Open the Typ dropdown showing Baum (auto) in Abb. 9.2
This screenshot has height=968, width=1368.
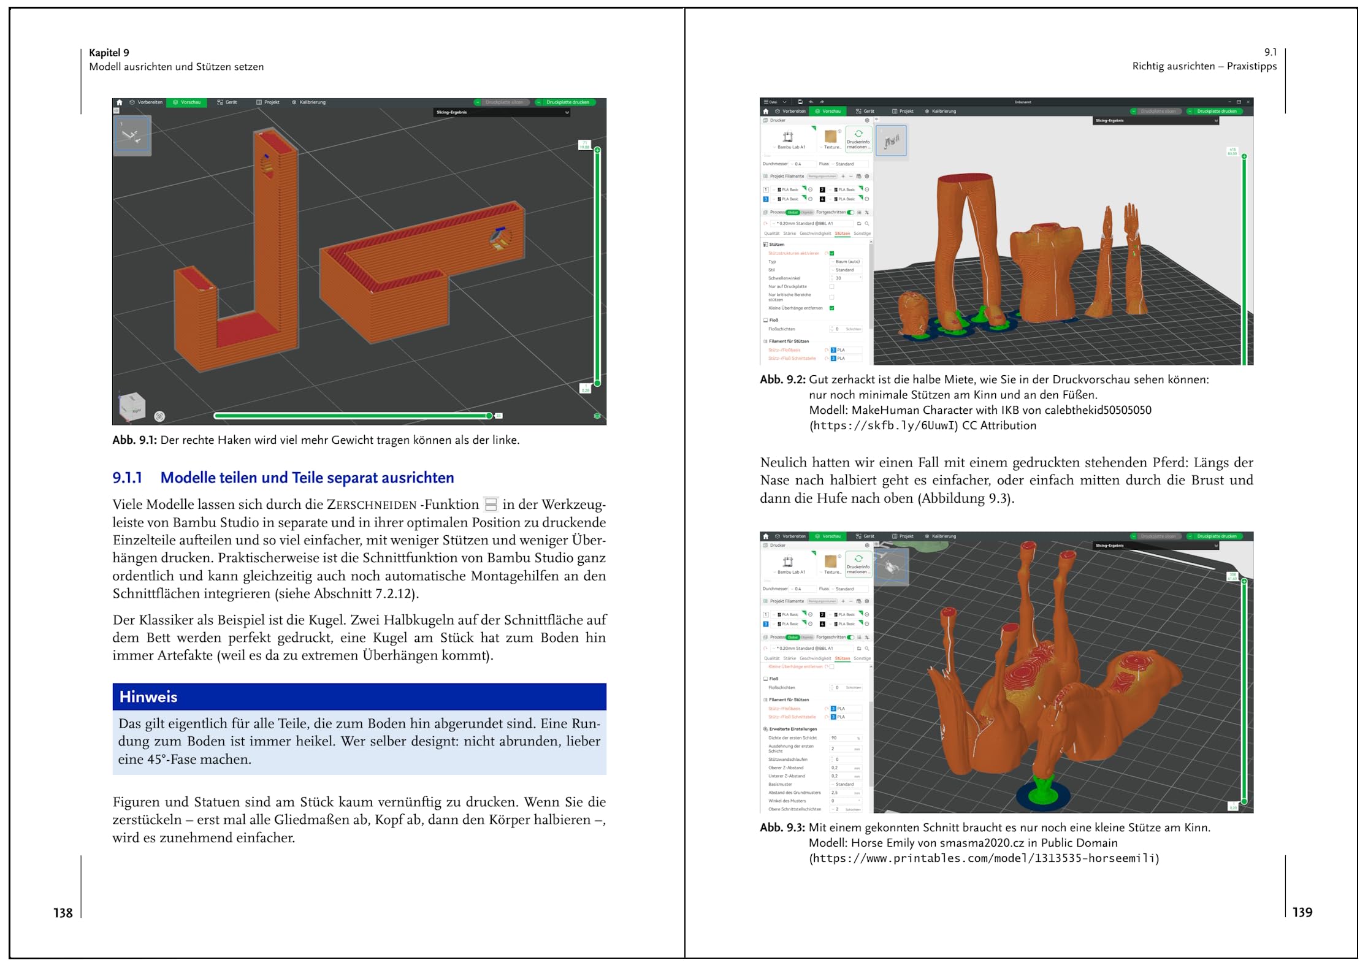[846, 262]
